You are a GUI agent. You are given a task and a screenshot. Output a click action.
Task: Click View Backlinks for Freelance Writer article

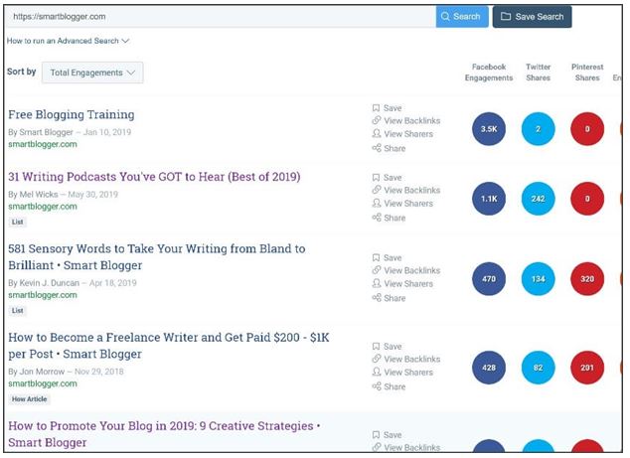tap(411, 359)
